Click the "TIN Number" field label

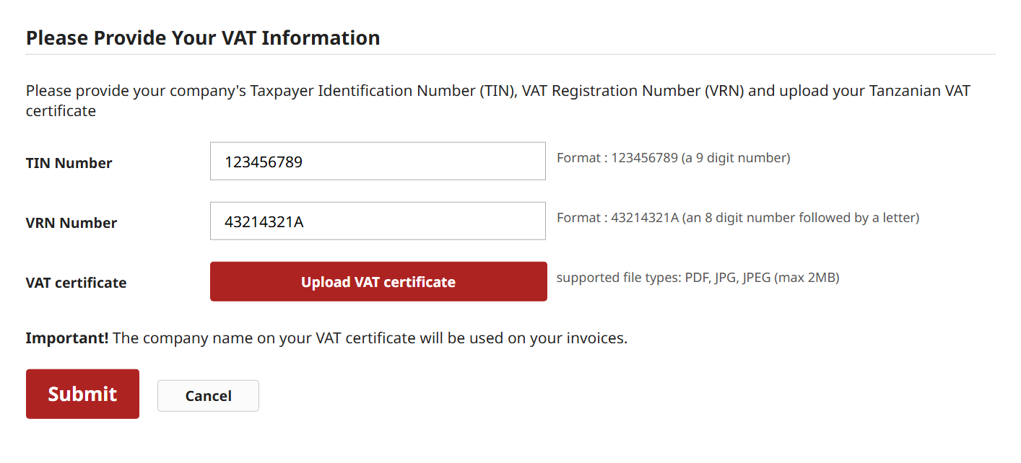(x=69, y=163)
